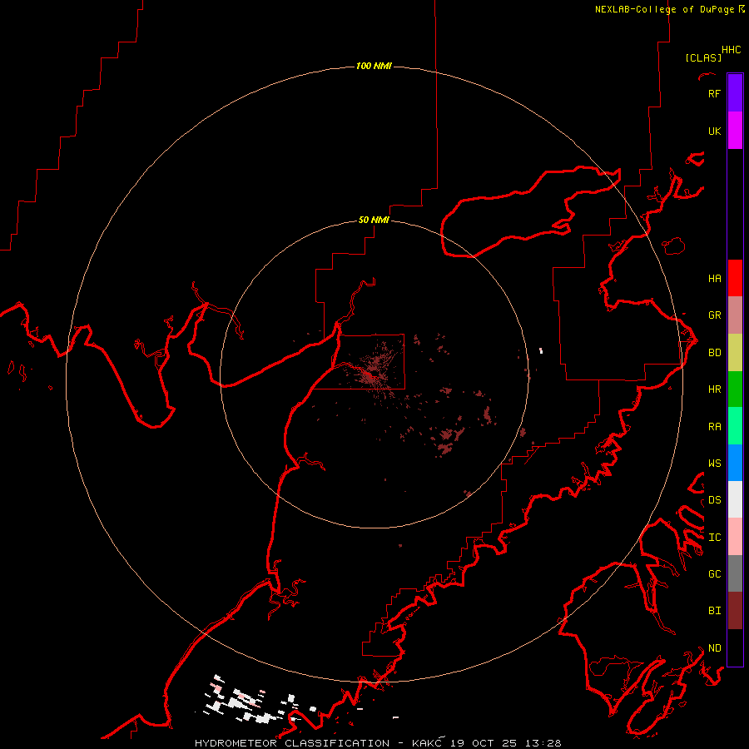Click the RA light green swatch
This screenshot has width=749, height=749.
click(x=735, y=425)
